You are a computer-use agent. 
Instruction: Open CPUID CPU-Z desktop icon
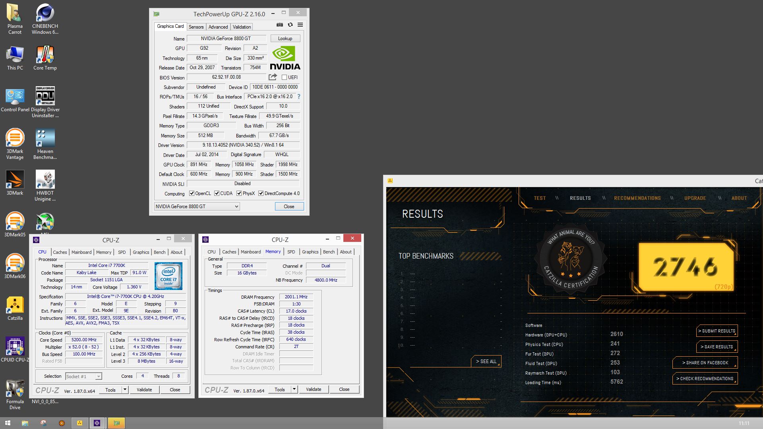(15, 350)
